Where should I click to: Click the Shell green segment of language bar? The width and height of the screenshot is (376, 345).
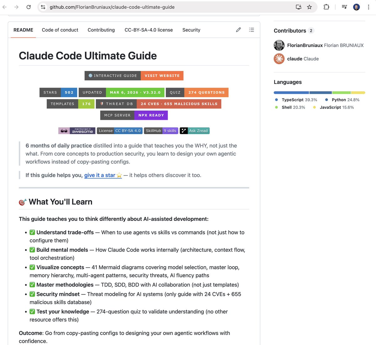coord(341,93)
